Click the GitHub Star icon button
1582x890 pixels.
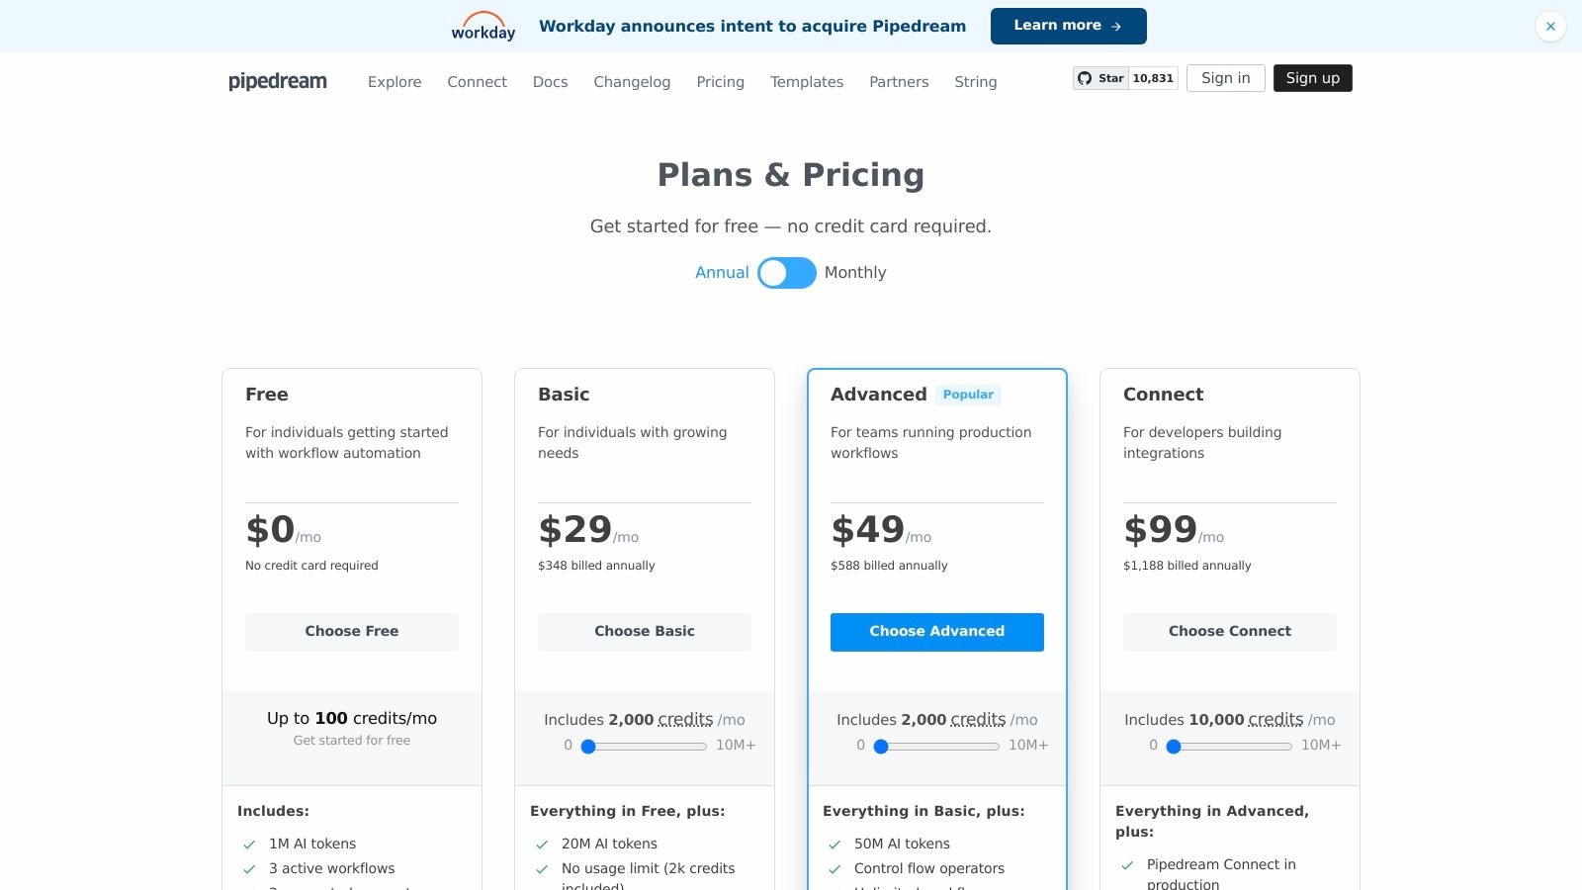point(1100,78)
